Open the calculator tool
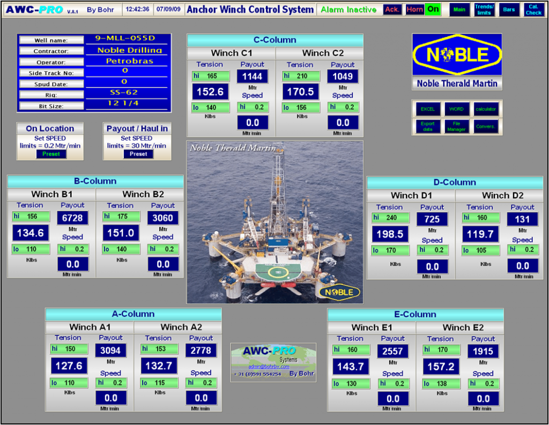 486,109
